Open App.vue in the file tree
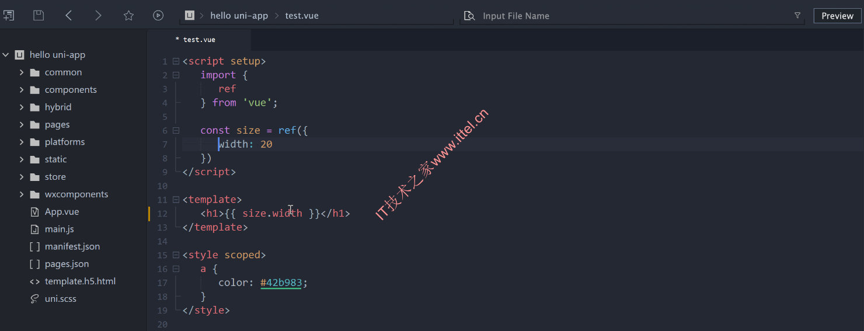This screenshot has height=331, width=864. coord(62,212)
